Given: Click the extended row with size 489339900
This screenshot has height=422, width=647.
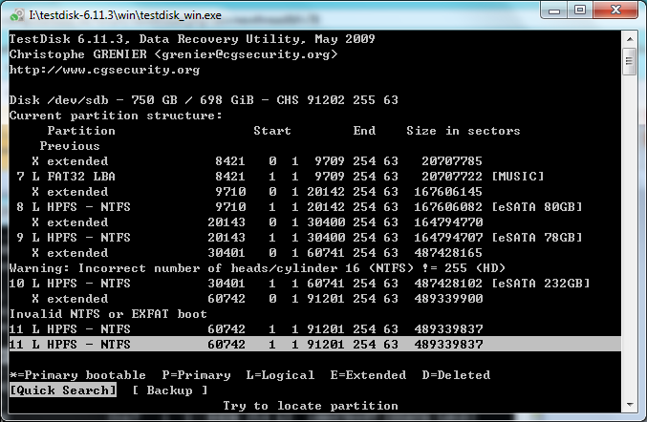Looking at the screenshot, I should pos(257,299).
